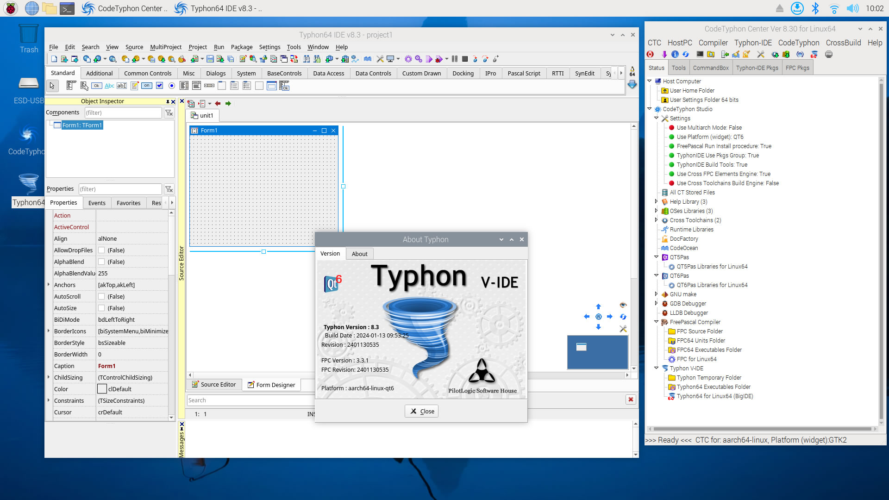Image resolution: width=889 pixels, height=500 pixels.
Task: Clear the Components filter
Action: 169,112
